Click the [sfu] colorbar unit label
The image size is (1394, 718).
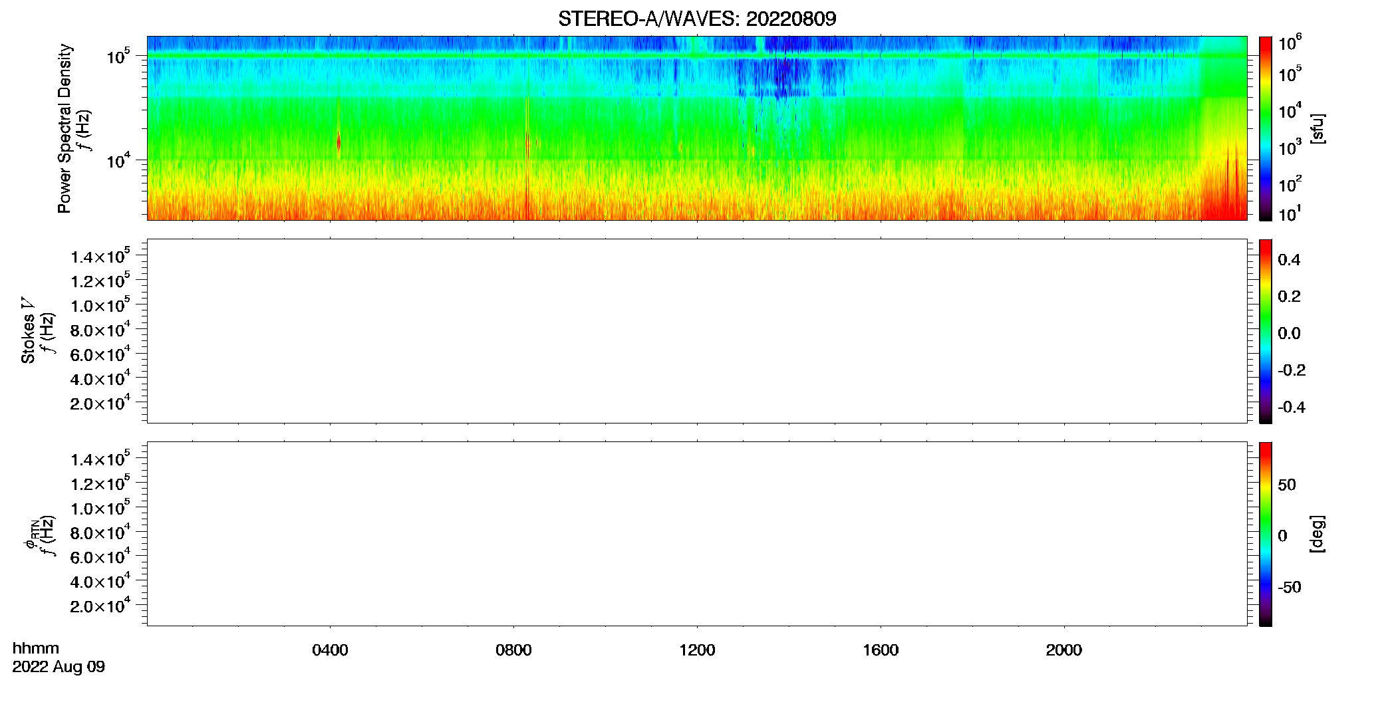[1318, 128]
